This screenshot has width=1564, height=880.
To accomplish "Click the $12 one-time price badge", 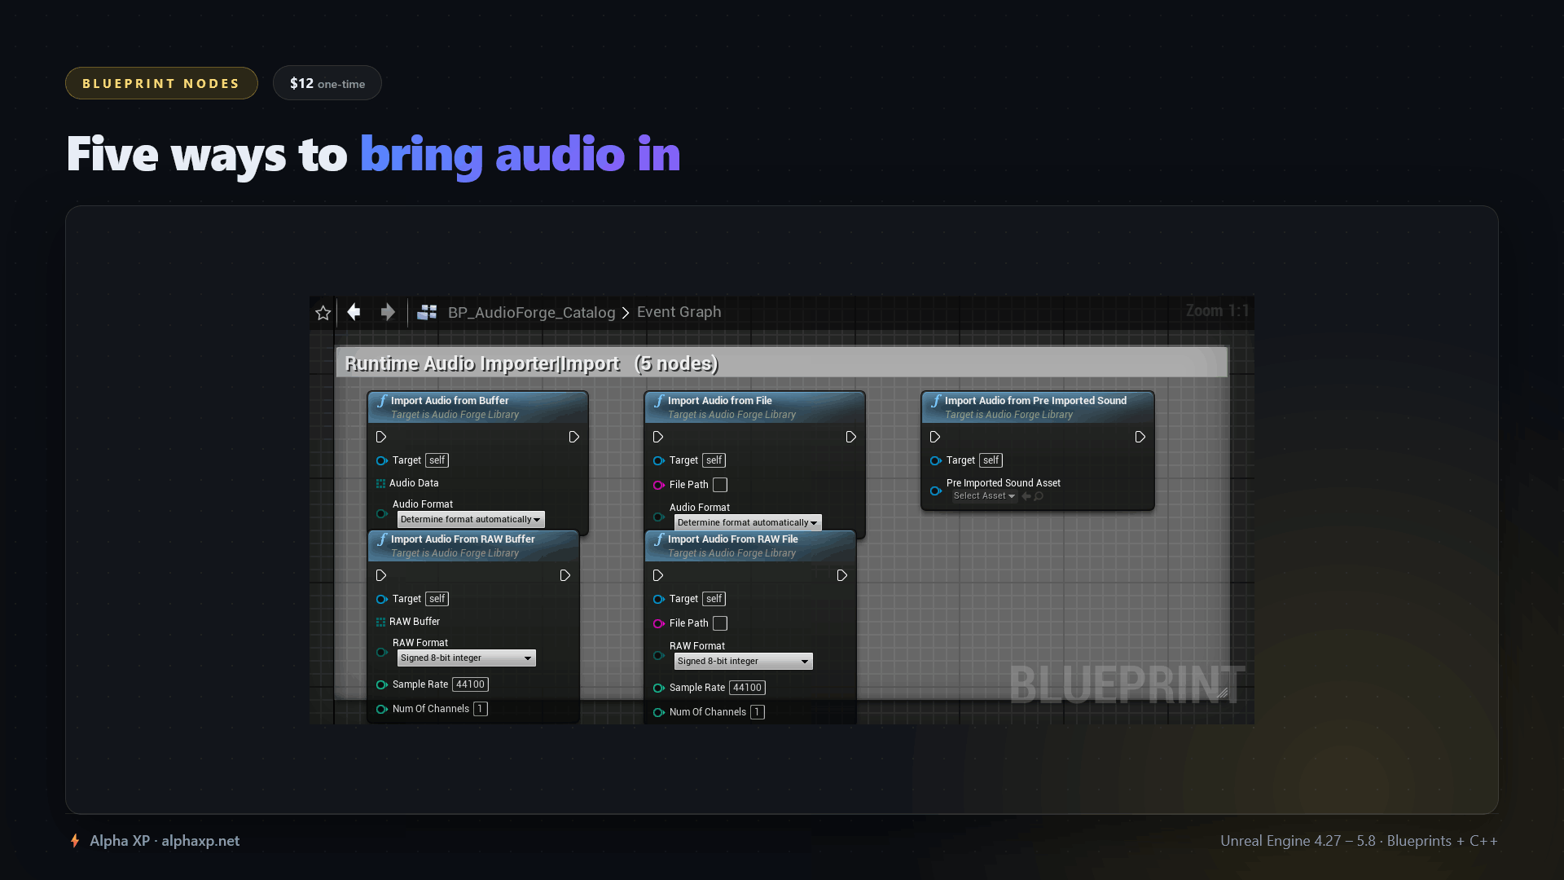I will click(327, 83).
